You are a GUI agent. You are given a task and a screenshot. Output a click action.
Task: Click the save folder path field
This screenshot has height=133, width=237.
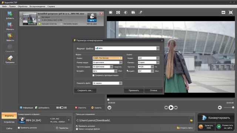tap(132, 120)
